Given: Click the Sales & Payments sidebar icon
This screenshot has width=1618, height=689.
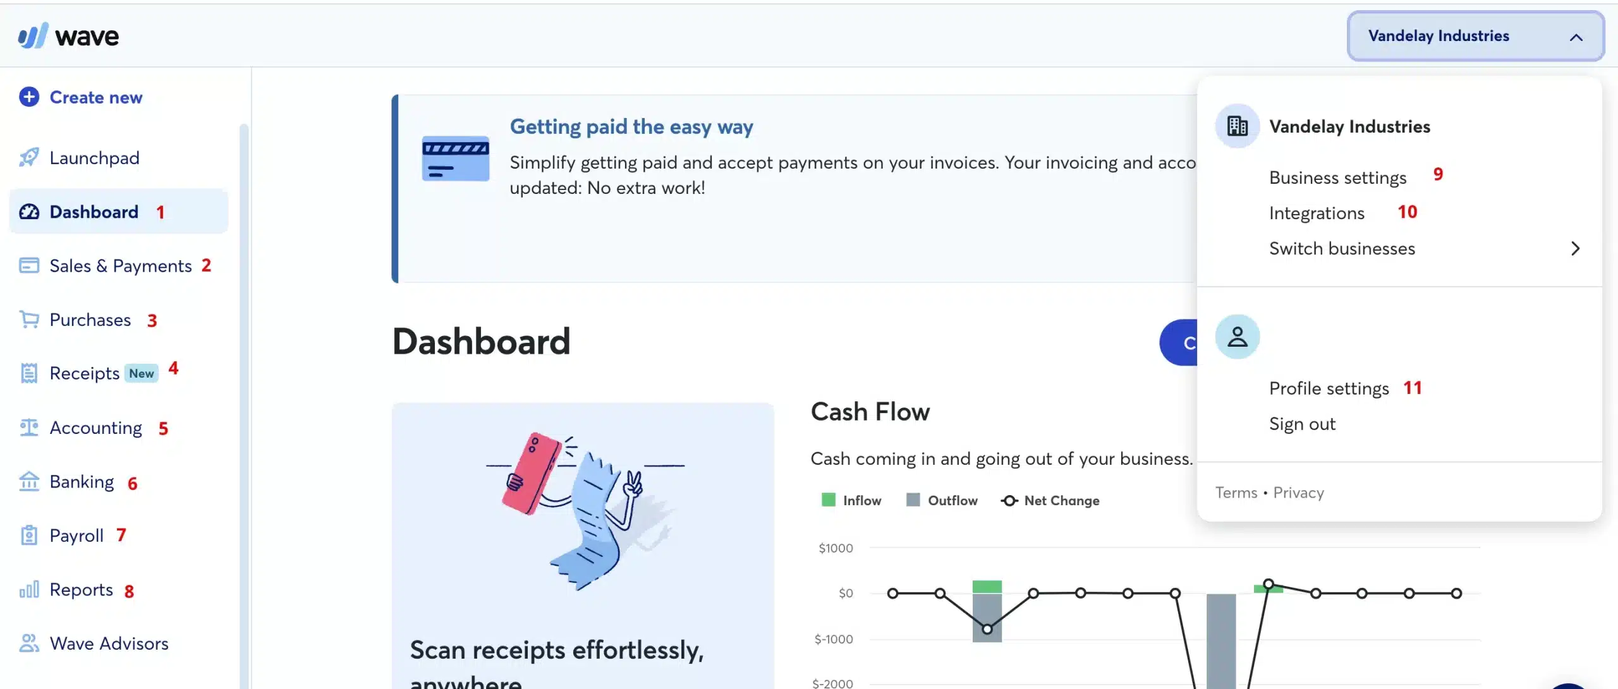Looking at the screenshot, I should (x=28, y=266).
